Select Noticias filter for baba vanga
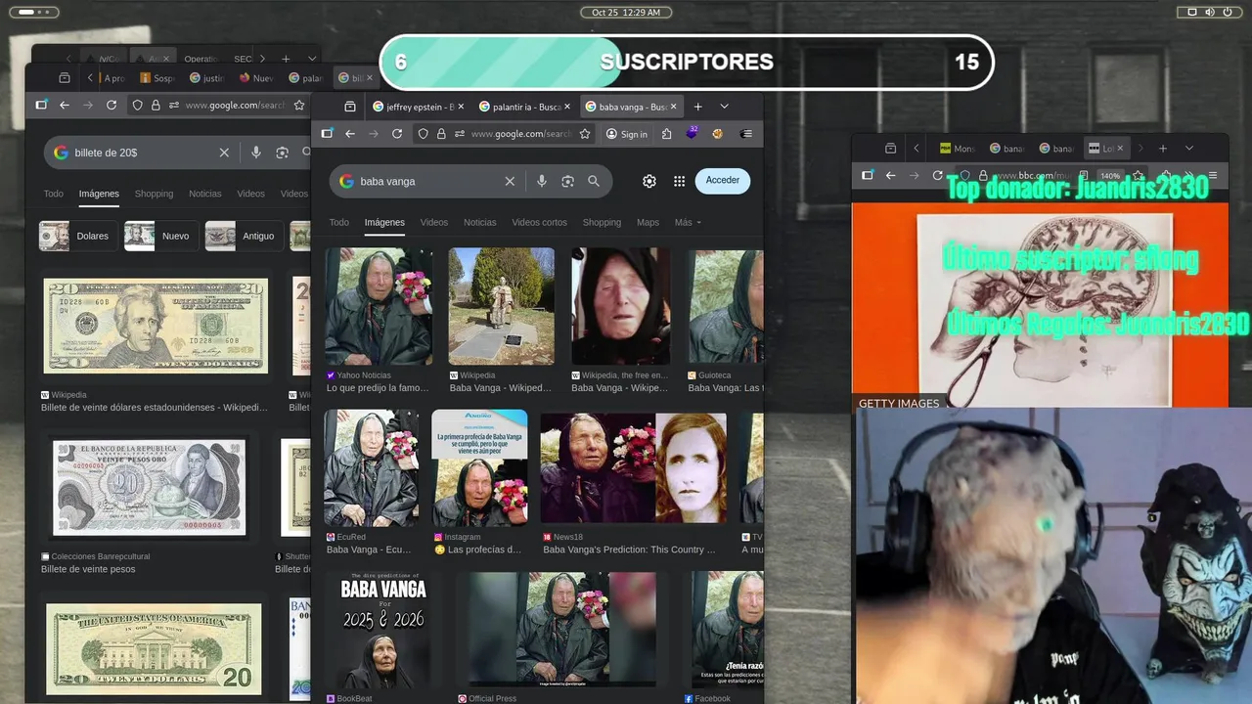This screenshot has height=704, width=1252. coord(479,222)
